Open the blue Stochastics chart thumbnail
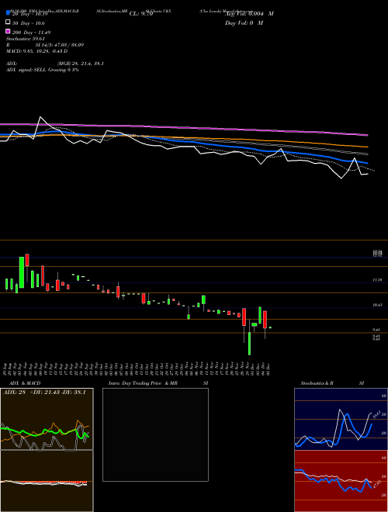 click(341, 419)
